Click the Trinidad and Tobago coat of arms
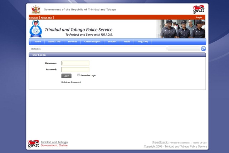Image resolution: width=229 pixels, height=153 pixels. 36,10
